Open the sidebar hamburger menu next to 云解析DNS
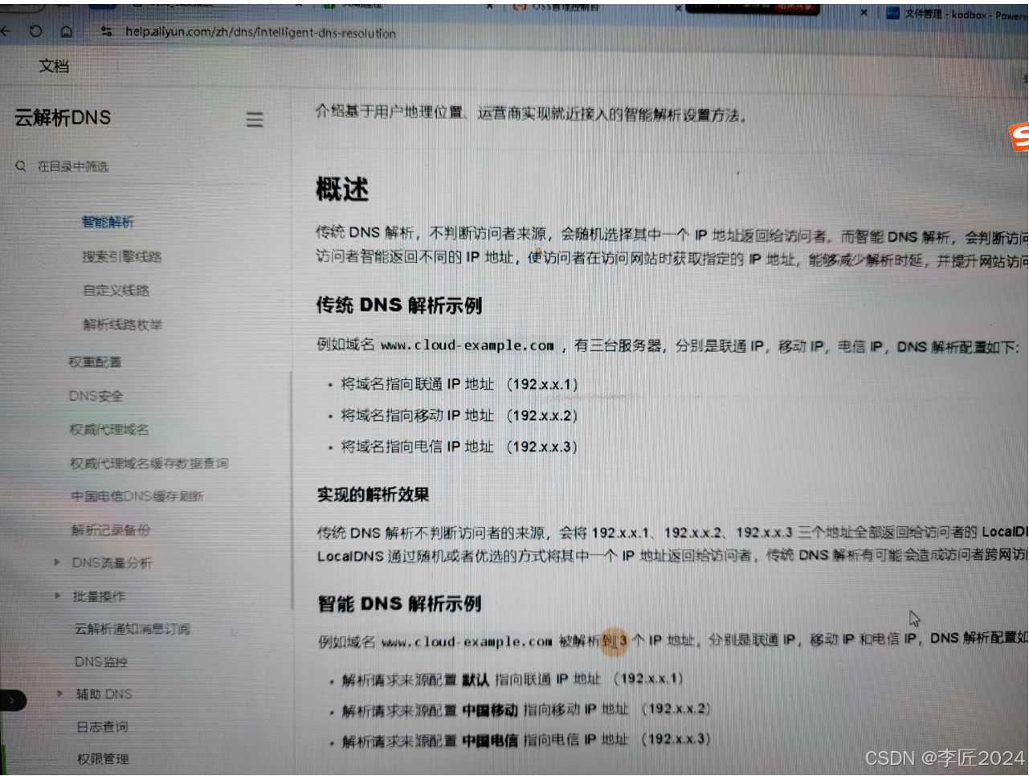 255,119
